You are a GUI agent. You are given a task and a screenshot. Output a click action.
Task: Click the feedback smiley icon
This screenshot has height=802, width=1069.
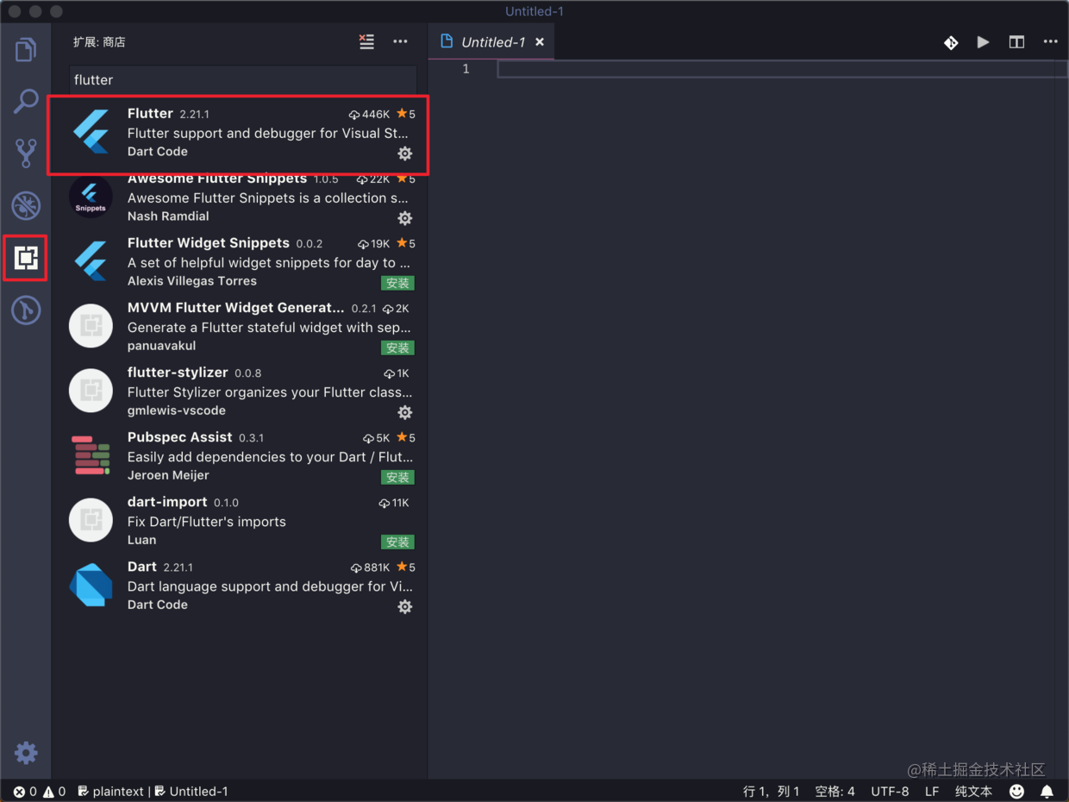click(x=1017, y=791)
